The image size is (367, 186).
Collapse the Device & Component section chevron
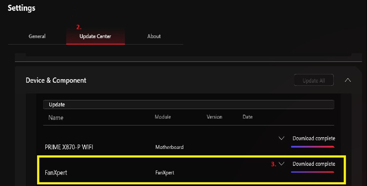pos(348,80)
